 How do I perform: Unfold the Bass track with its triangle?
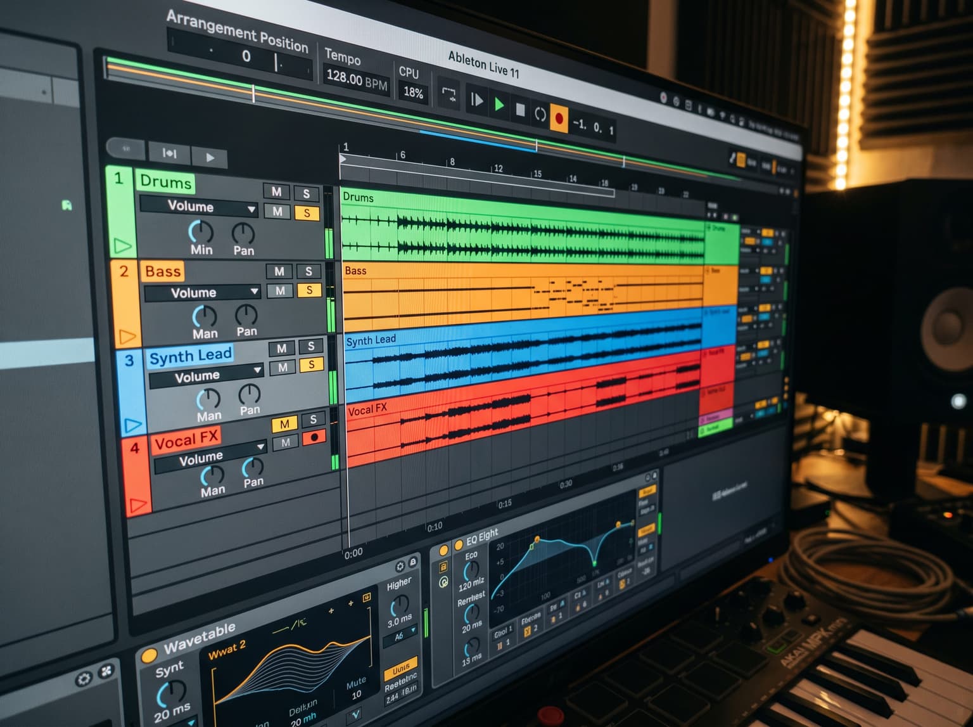click(x=128, y=335)
